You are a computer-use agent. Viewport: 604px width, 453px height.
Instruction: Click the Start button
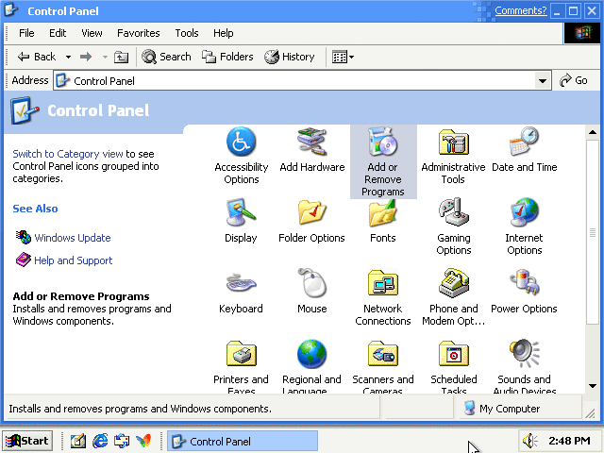coord(27,441)
